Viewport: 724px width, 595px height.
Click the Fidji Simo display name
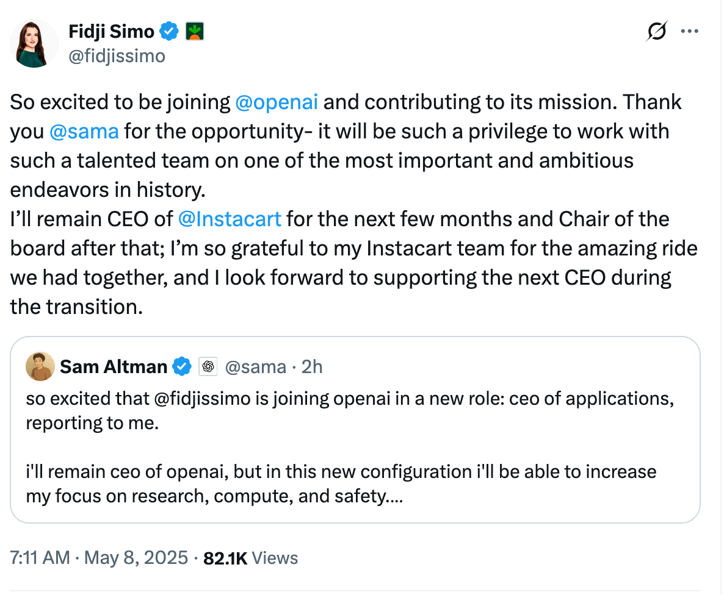click(111, 30)
